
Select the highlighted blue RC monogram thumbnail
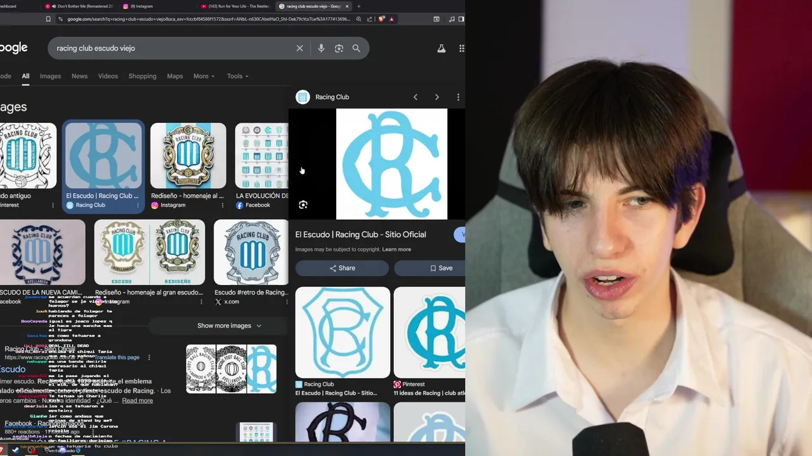pos(103,155)
